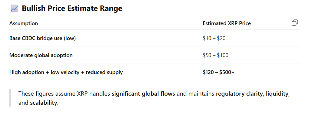
Task: Click the bold word liquidity
Action: click(277, 94)
